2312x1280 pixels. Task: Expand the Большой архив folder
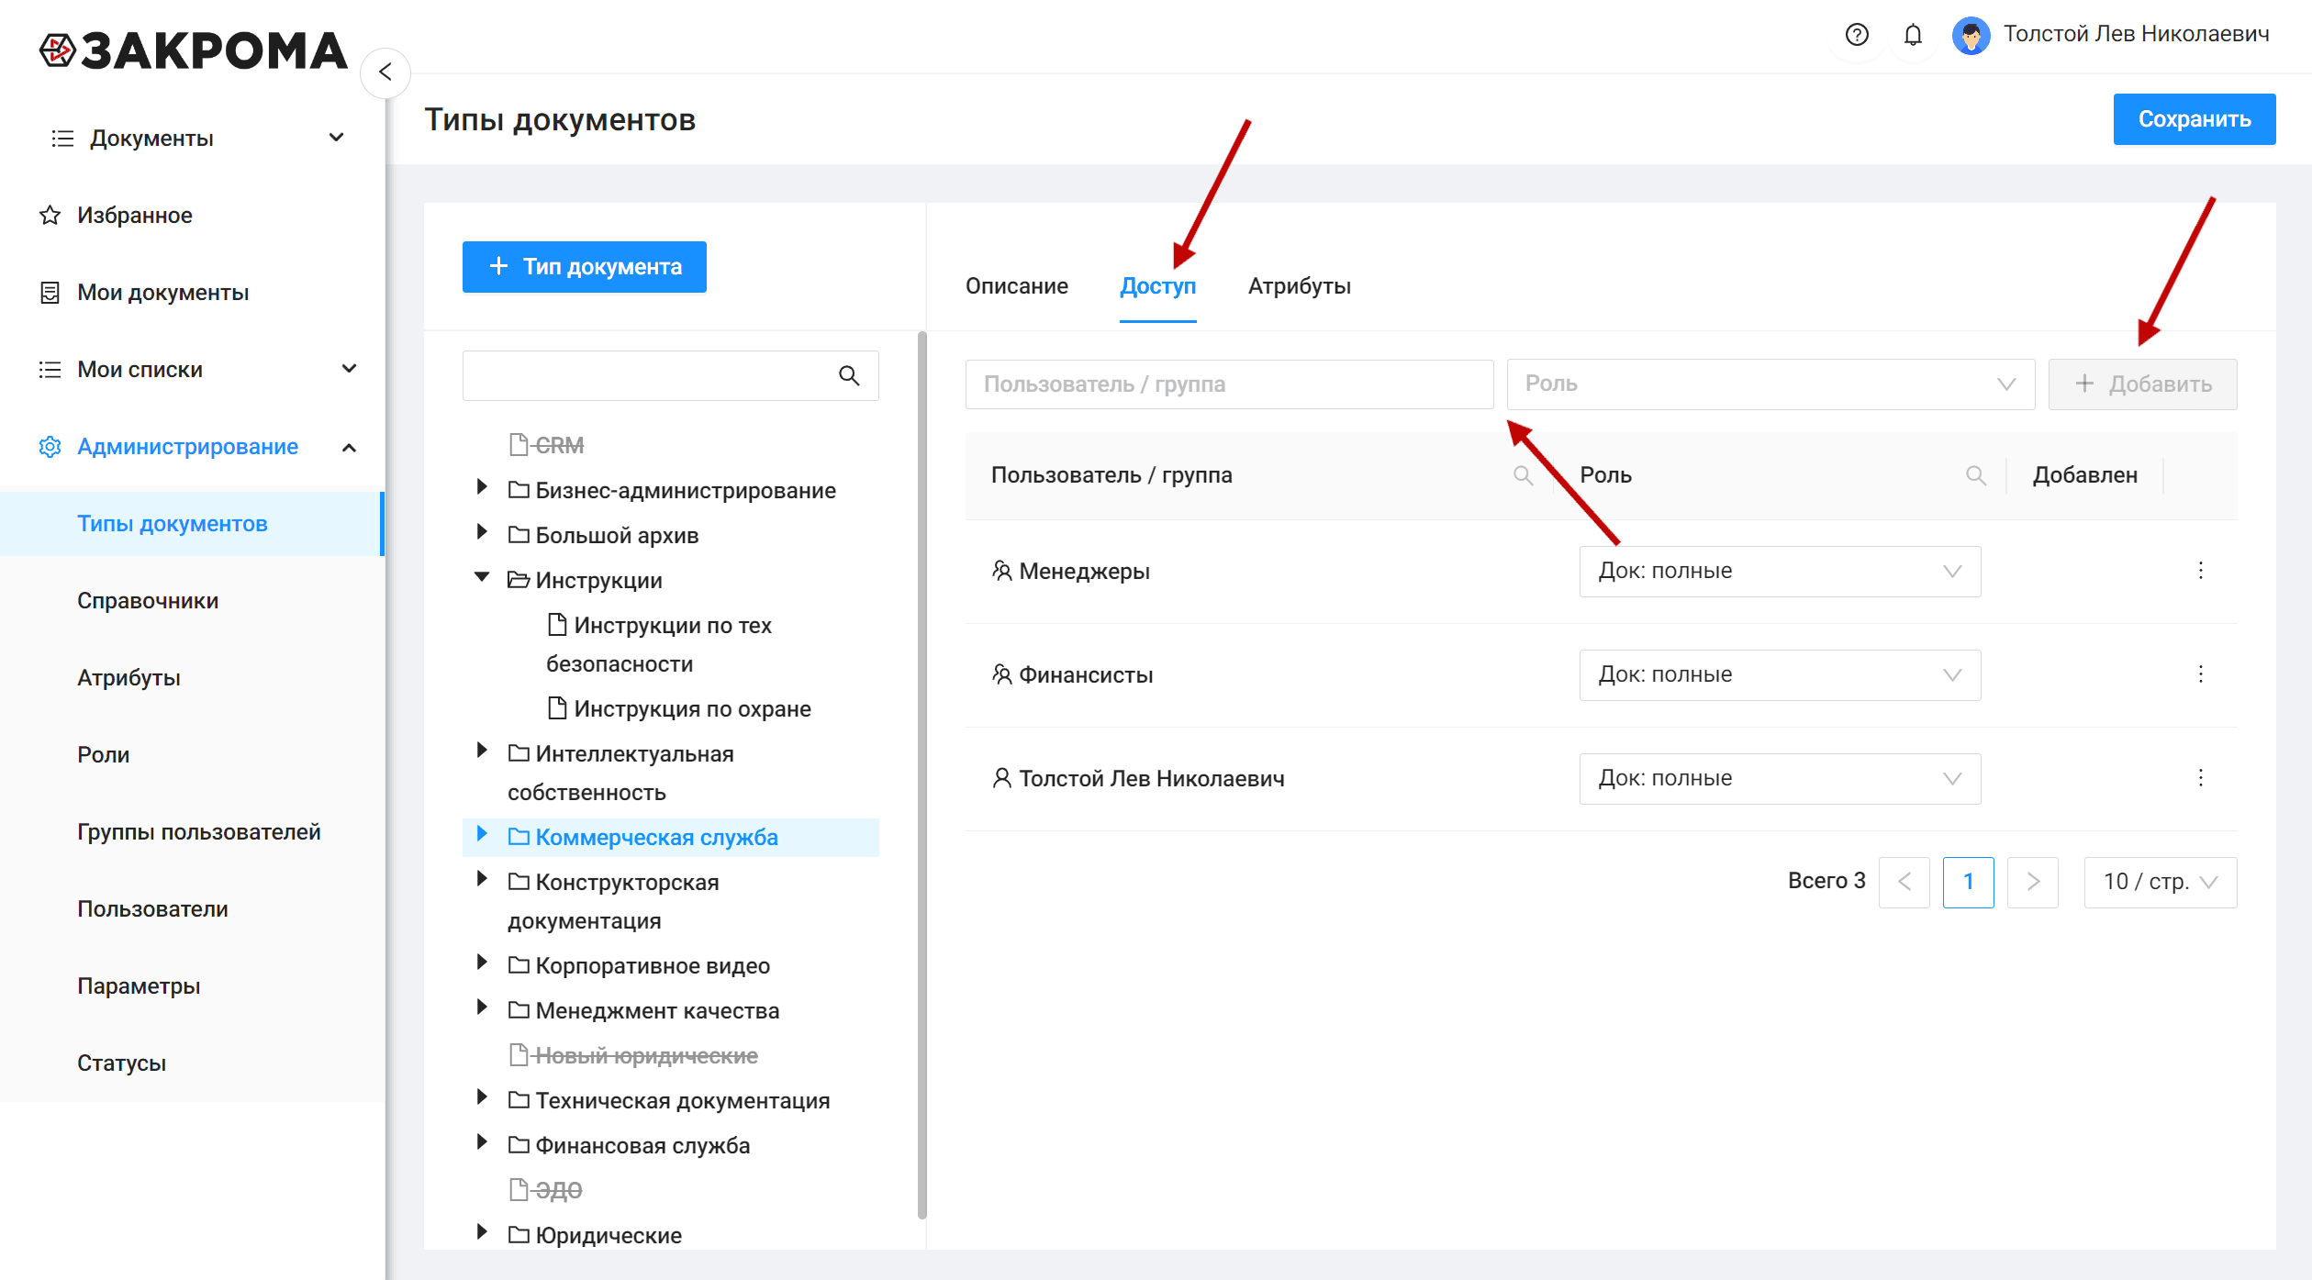click(481, 532)
